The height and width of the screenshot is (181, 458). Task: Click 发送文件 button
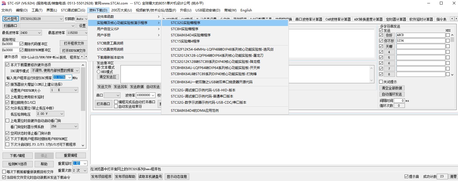click(104, 87)
